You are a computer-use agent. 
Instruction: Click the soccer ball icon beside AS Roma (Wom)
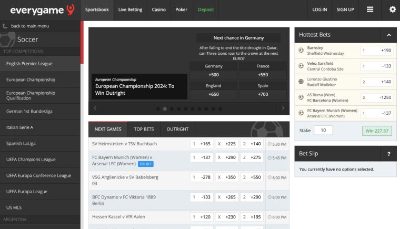pos(301,97)
